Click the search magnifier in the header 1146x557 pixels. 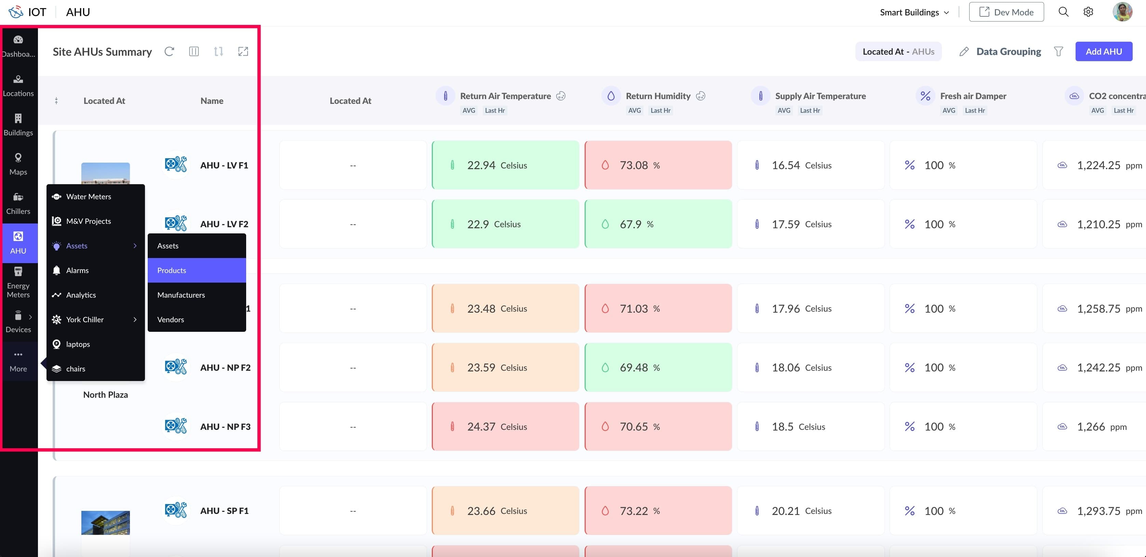pyautogui.click(x=1063, y=12)
